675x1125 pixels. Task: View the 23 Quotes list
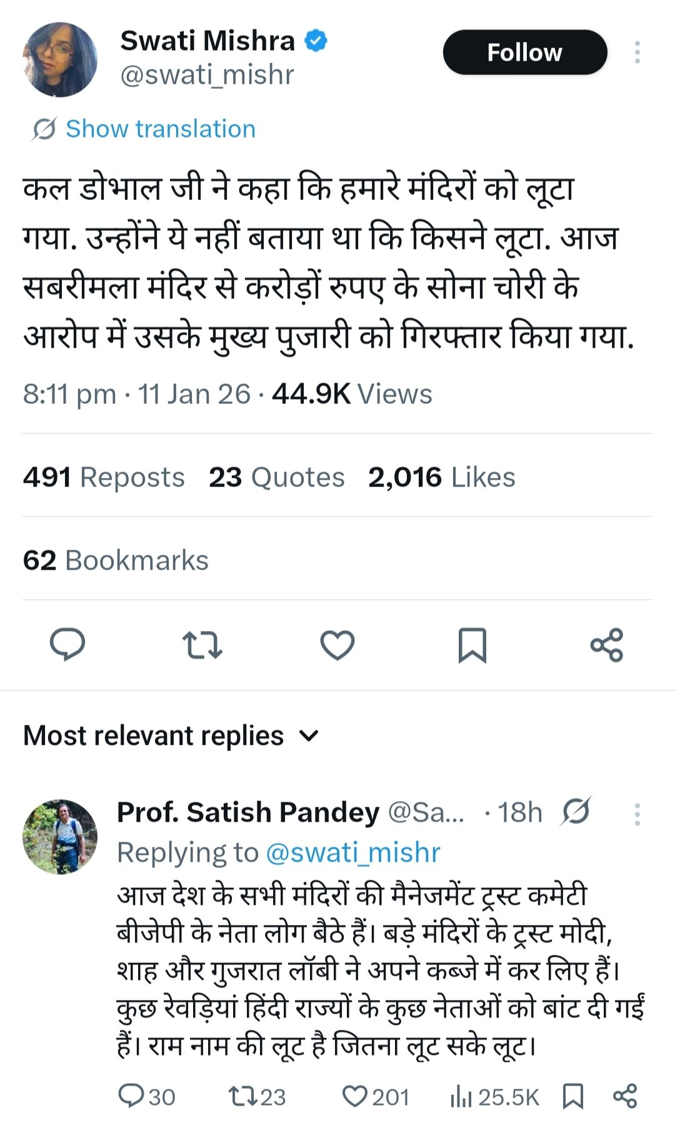(x=276, y=477)
